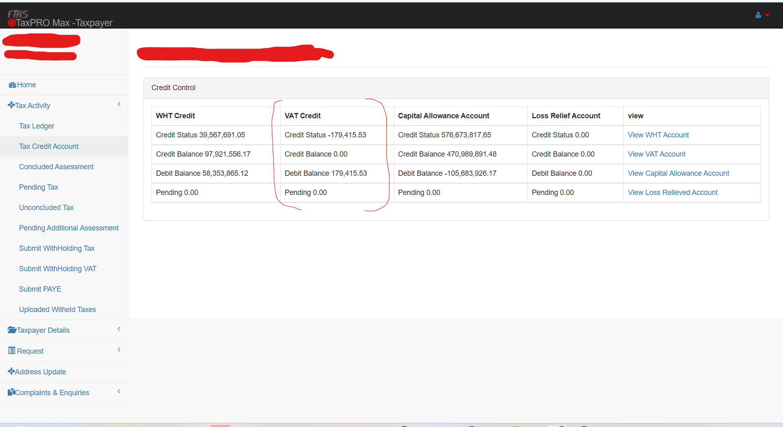783x427 pixels.
Task: Expand the Complaints & Enquiries chevron
Action: pyautogui.click(x=119, y=392)
